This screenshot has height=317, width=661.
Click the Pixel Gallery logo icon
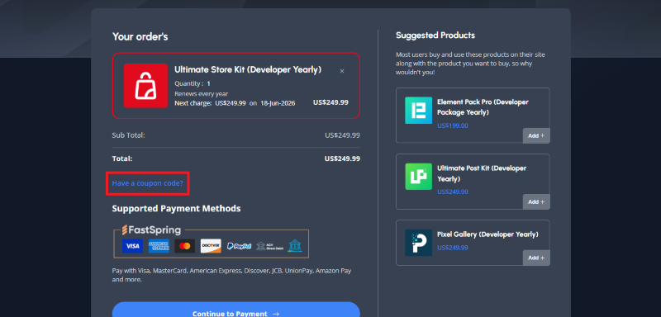tap(419, 243)
